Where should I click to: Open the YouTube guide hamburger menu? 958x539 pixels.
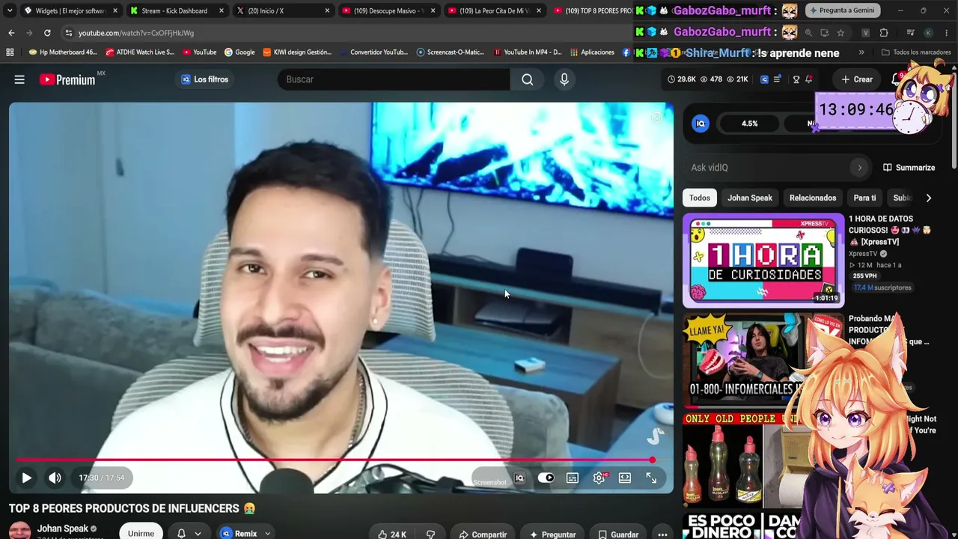pyautogui.click(x=19, y=79)
